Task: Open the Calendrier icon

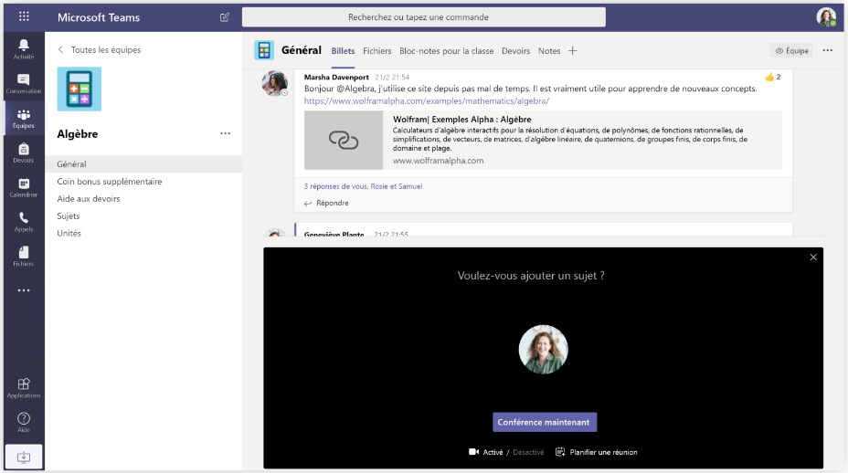Action: [23, 187]
